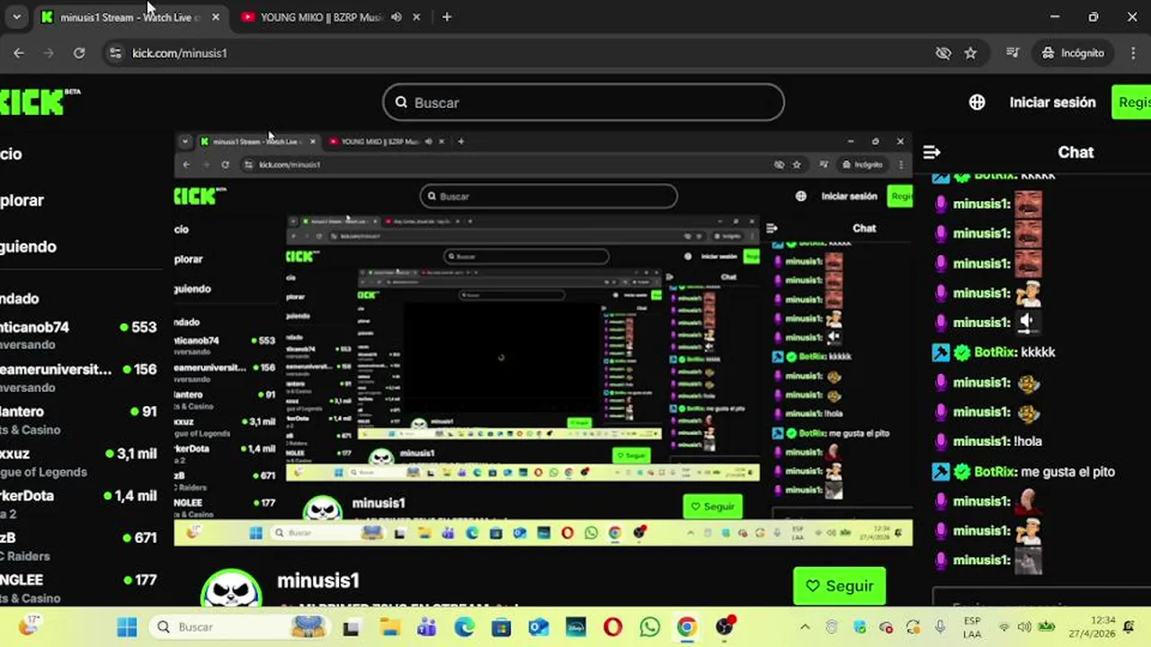
Task: Click the live stream video player
Action: (543, 340)
